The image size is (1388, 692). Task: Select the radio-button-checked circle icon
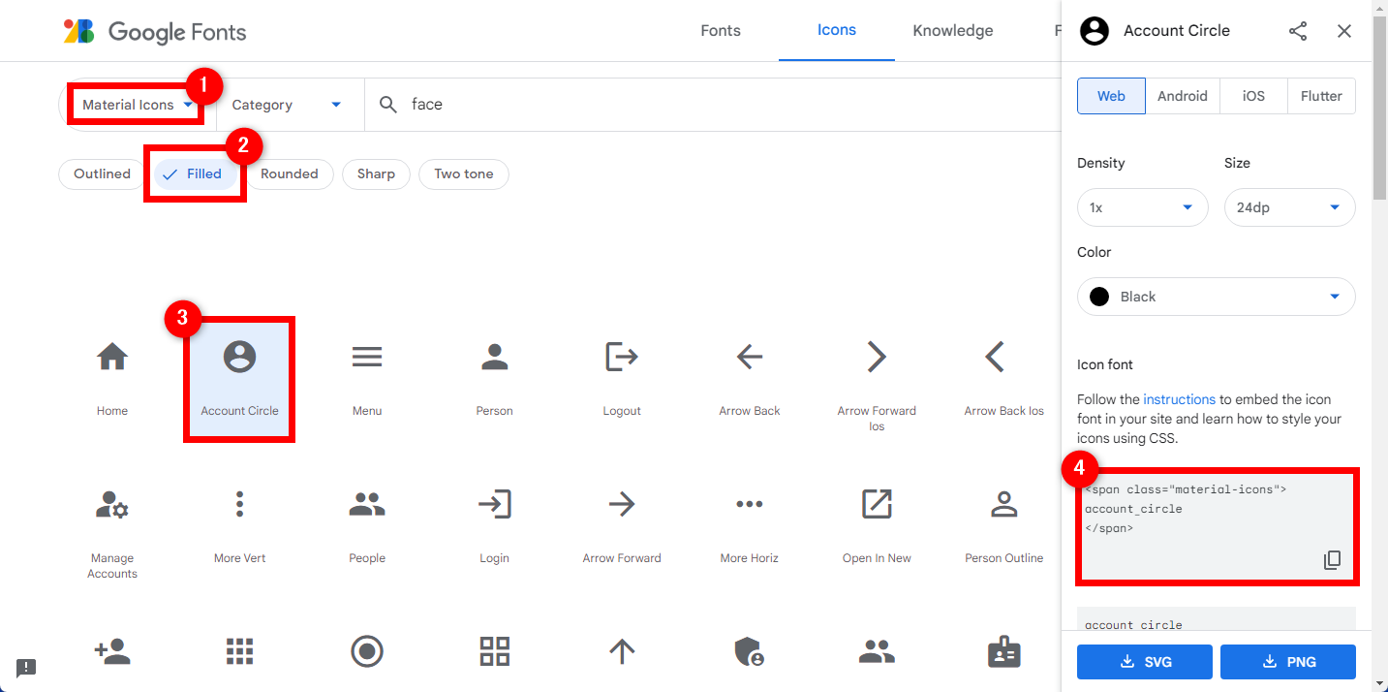pyautogui.click(x=367, y=651)
